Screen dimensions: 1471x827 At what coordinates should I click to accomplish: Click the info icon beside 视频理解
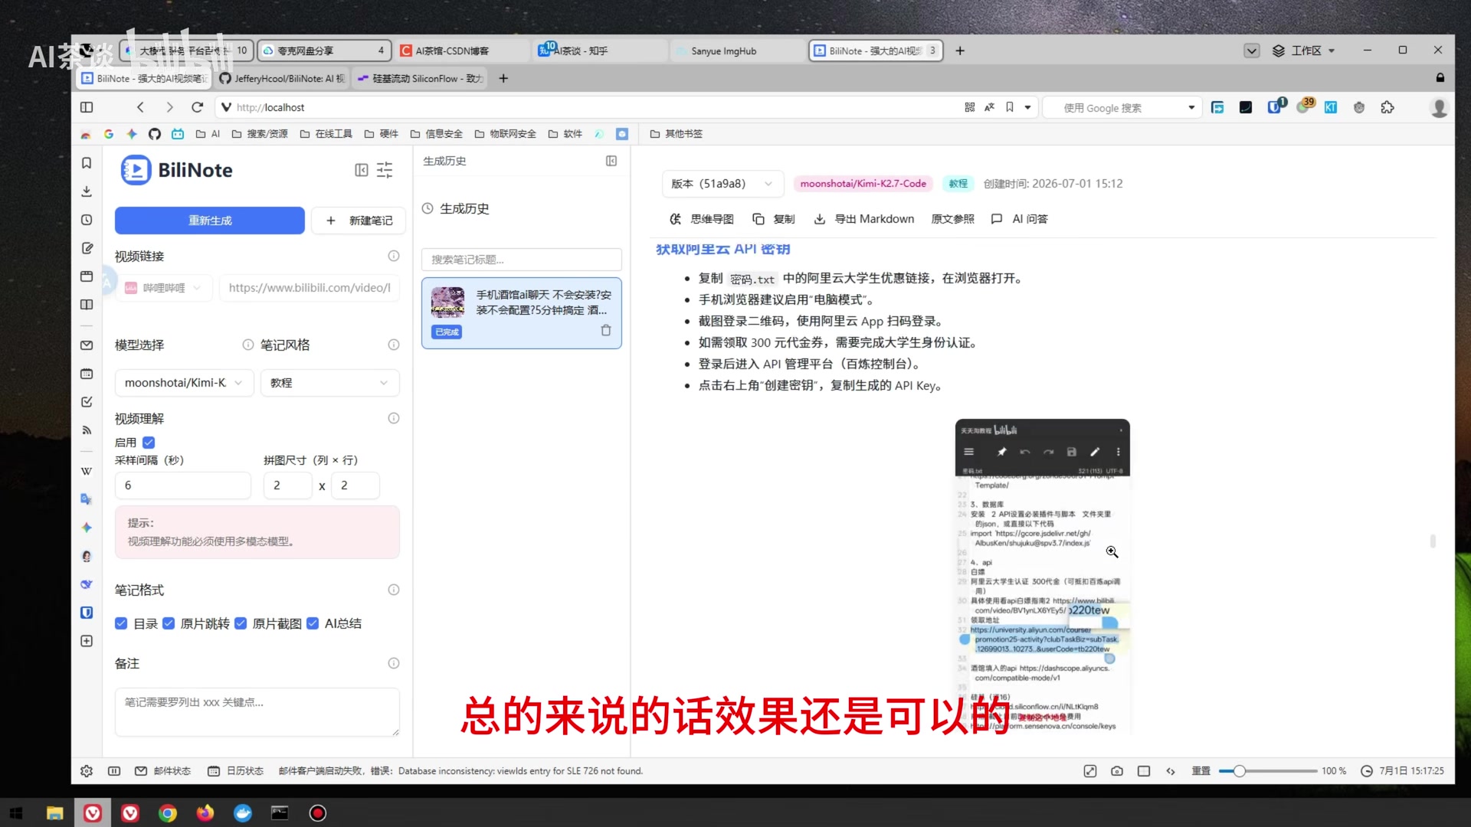tap(394, 418)
